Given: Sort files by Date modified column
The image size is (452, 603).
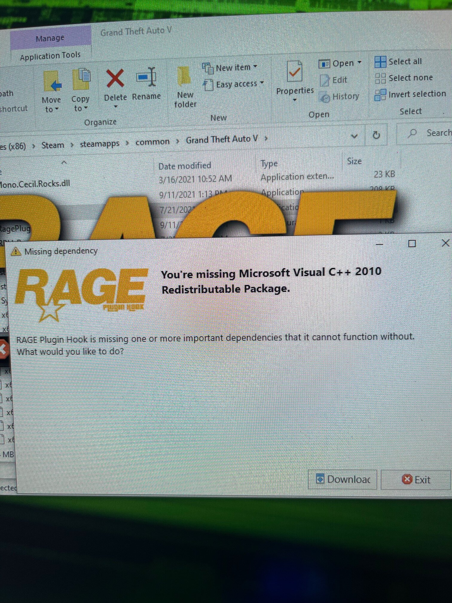Looking at the screenshot, I should (x=185, y=166).
